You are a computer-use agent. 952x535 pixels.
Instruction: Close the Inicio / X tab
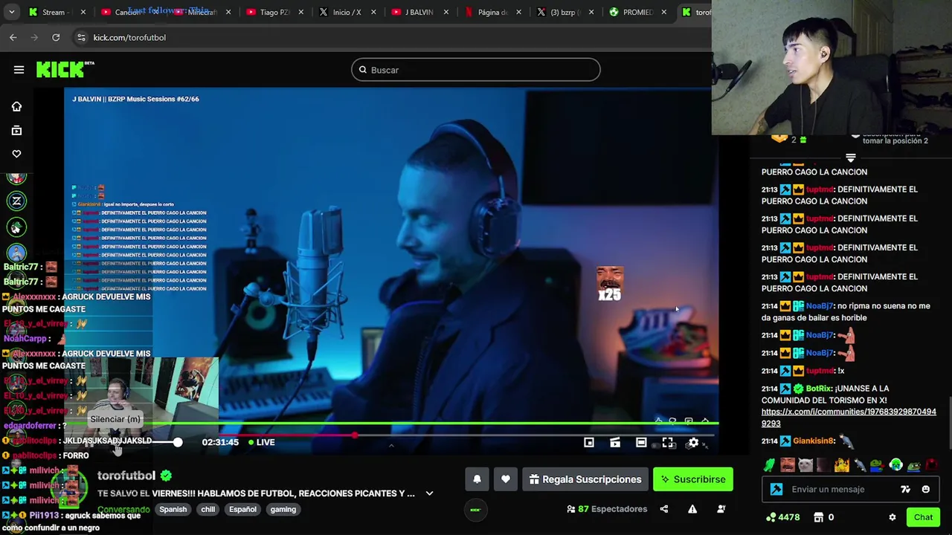[x=373, y=12]
